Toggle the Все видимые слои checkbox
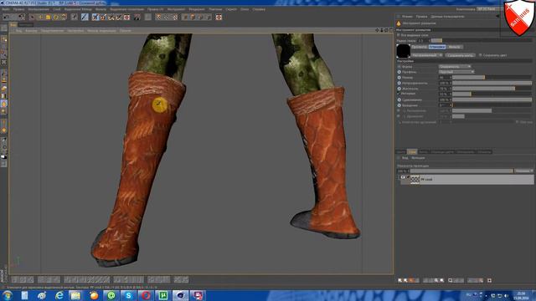The height and width of the screenshot is (301, 536). point(399,35)
